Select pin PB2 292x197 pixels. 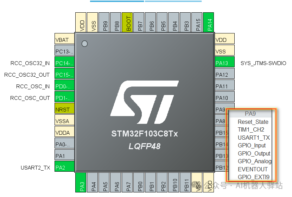tap(162, 183)
